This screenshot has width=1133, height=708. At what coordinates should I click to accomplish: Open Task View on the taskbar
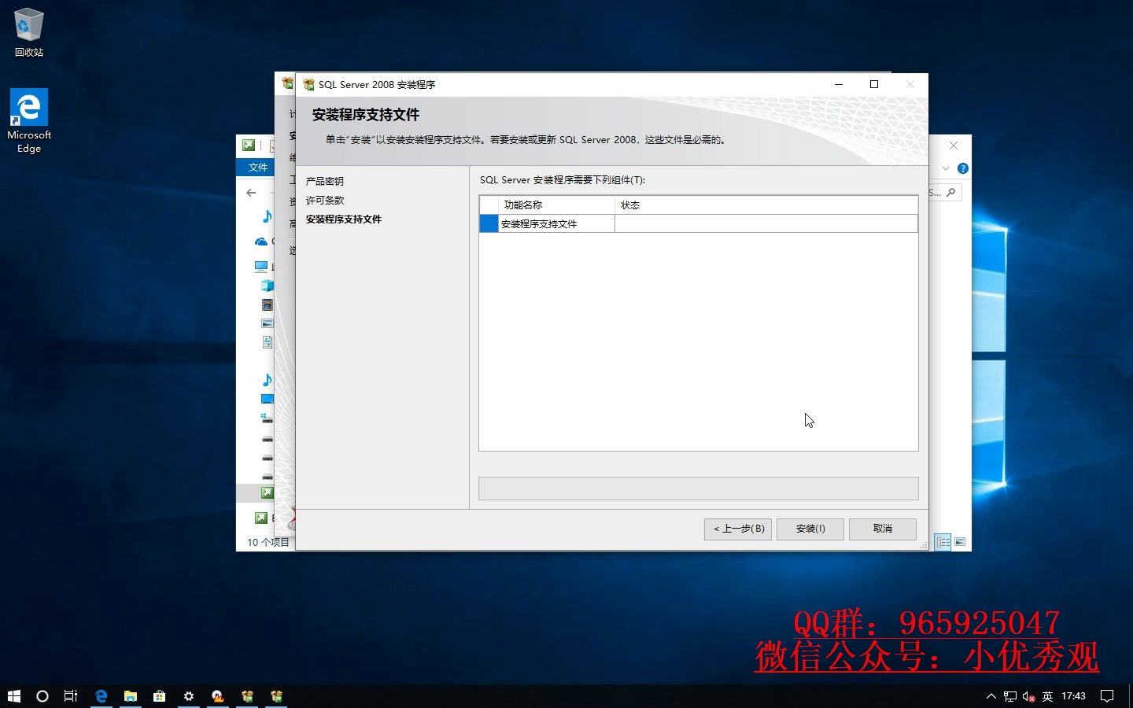click(x=71, y=696)
